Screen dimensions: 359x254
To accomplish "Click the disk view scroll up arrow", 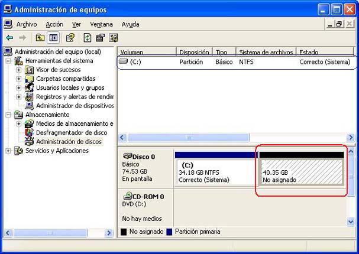I will [x=351, y=151].
